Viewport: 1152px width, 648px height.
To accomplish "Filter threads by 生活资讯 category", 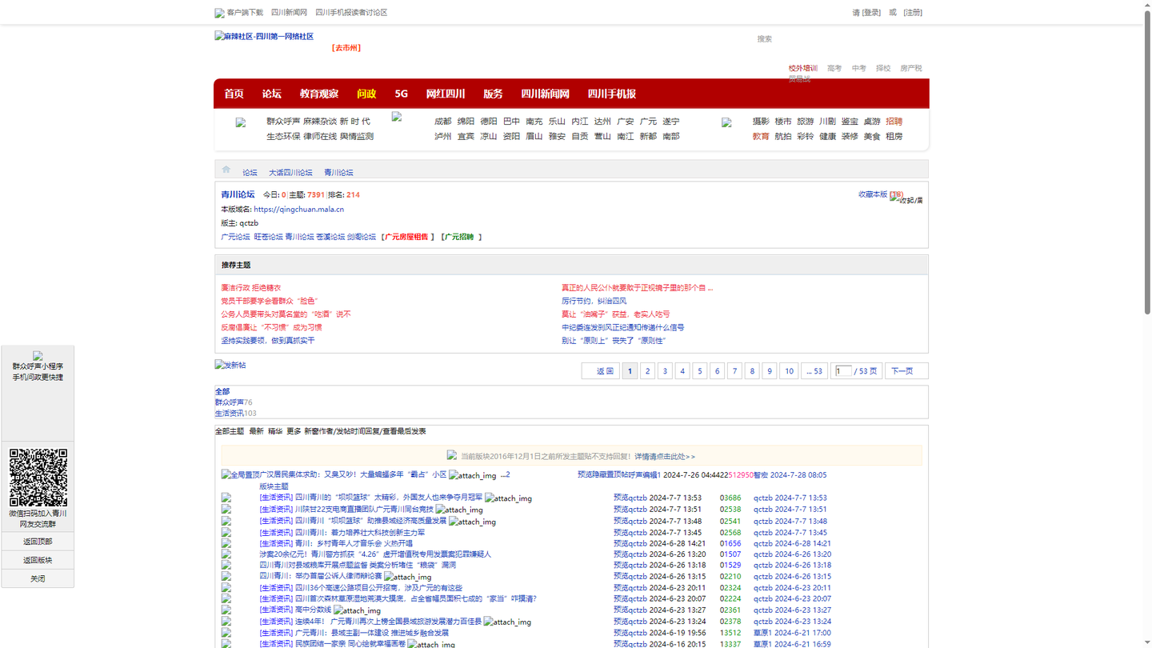I will coord(229,414).
